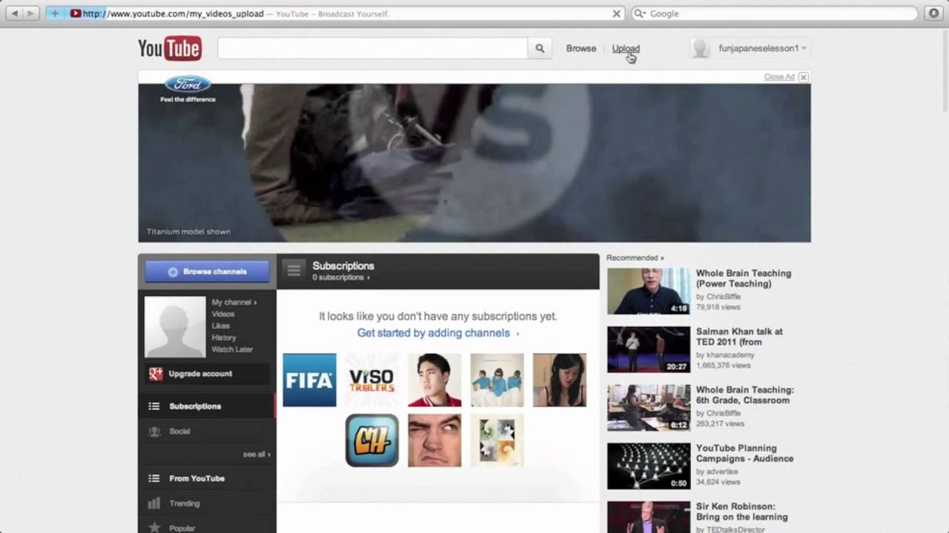Click the search magnifier button

(540, 49)
